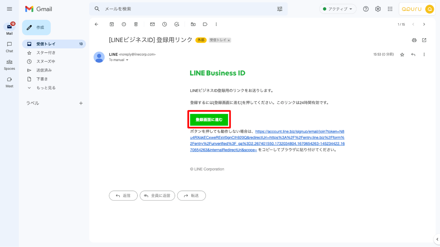Click the 返信 reply button
Viewport: 440px width, 247px height.
coord(123,196)
